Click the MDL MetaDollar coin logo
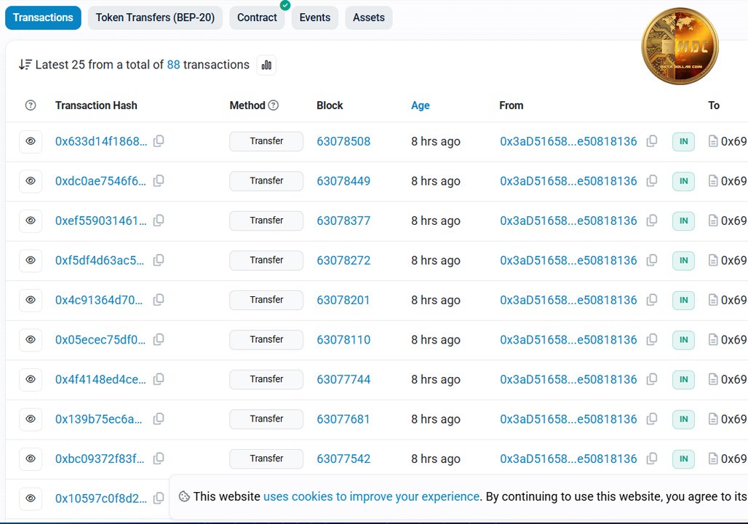 pyautogui.click(x=680, y=46)
